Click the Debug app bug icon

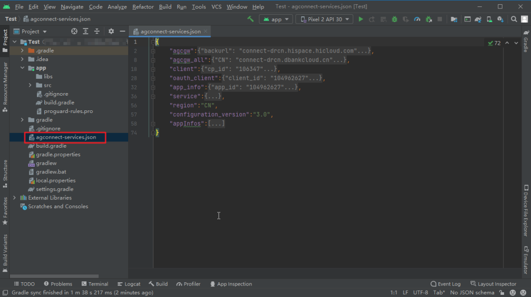(394, 19)
